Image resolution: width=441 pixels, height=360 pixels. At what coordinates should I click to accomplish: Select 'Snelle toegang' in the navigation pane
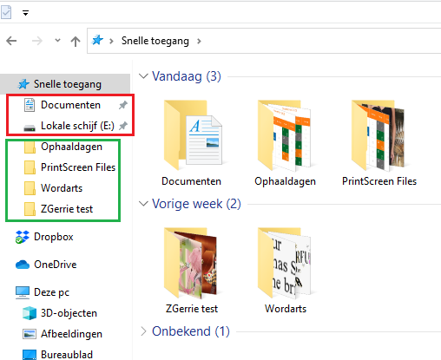tap(65, 84)
